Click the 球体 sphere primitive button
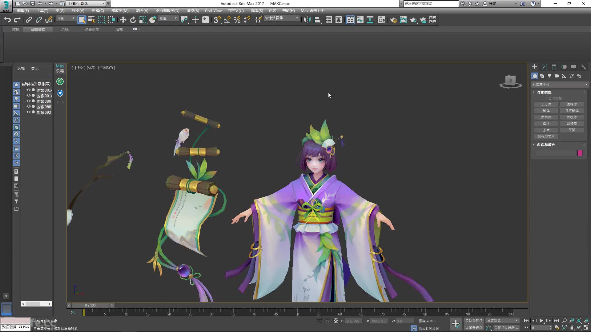This screenshot has height=332, width=591. (546, 111)
